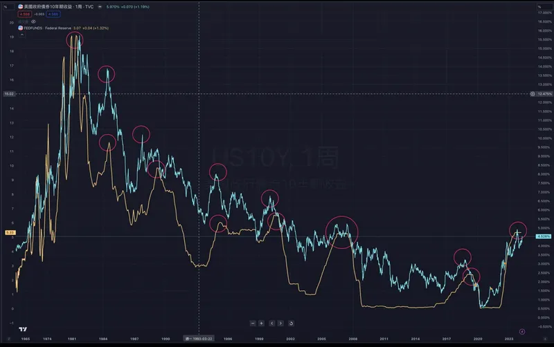This screenshot has height=347, width=554.
Task: Collapse the legend with the chevron arrow
Action: point(22,35)
